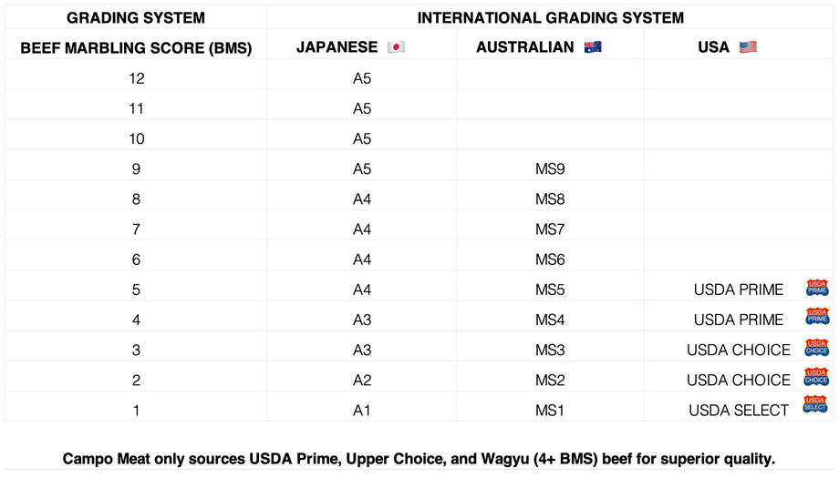This screenshot has height=478, width=839.
Task: Click the MS9 Australian grade cell
Action: [550, 168]
